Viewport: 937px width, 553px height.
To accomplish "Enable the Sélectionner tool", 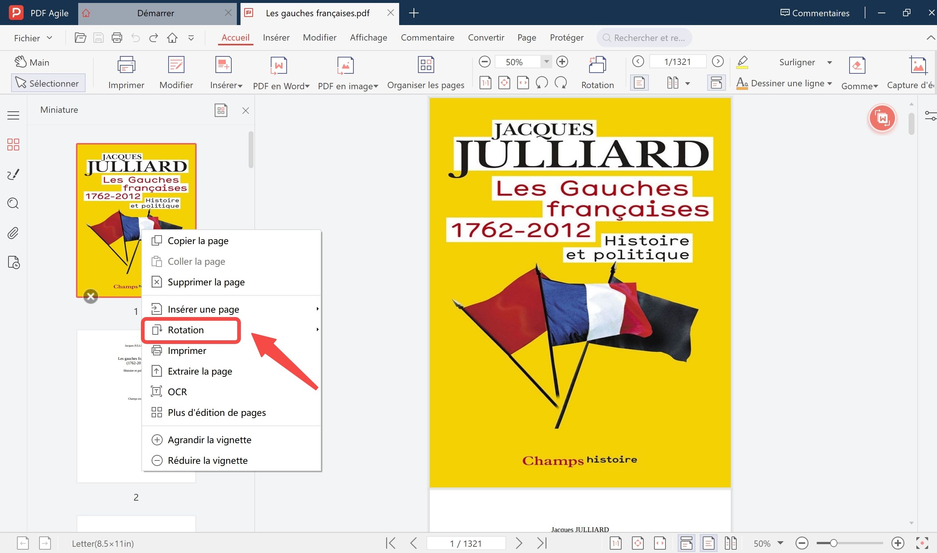I will (x=48, y=83).
